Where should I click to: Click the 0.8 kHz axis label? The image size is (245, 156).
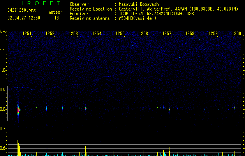(3, 109)
